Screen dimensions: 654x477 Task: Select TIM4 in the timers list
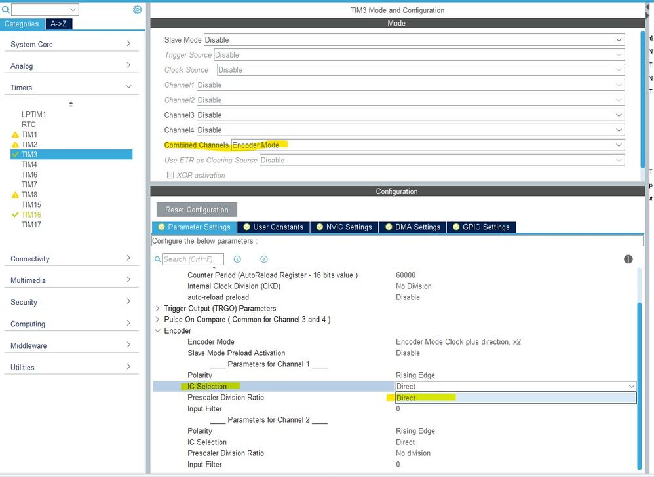tap(29, 164)
